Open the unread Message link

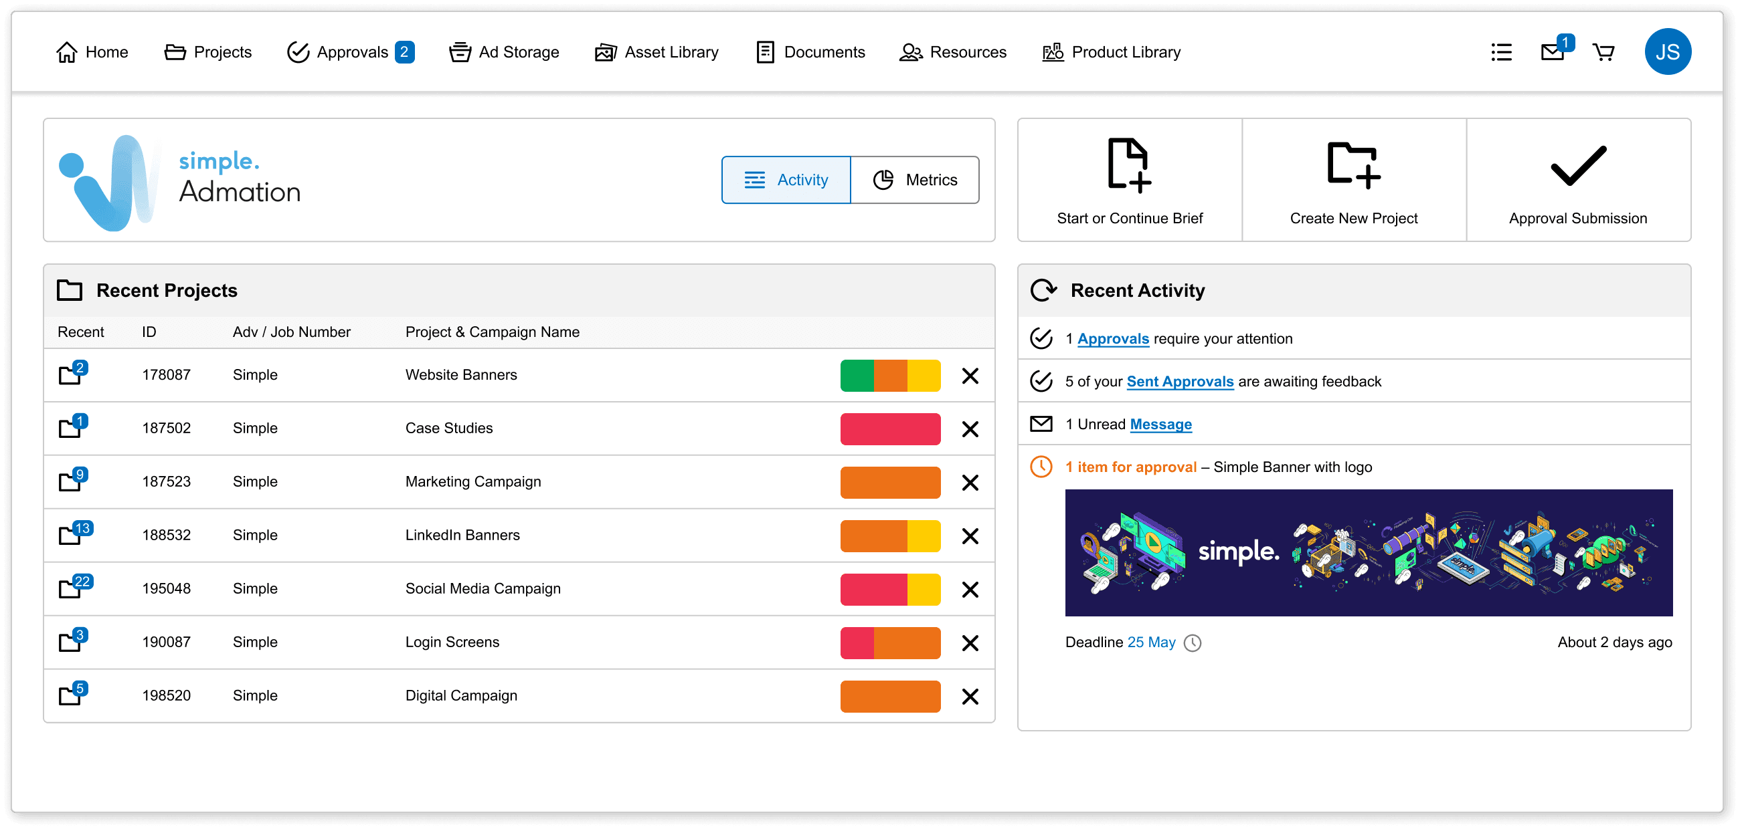[1160, 425]
